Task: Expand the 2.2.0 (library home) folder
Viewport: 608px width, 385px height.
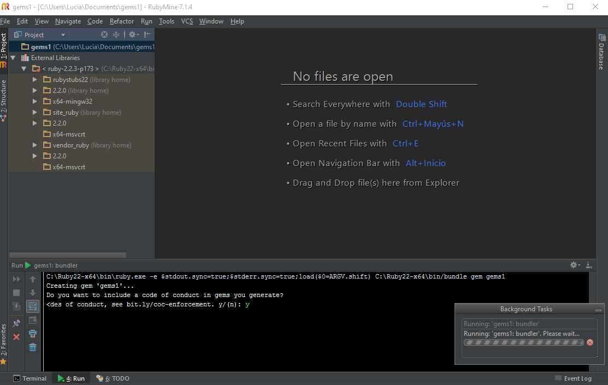Action: pos(35,90)
